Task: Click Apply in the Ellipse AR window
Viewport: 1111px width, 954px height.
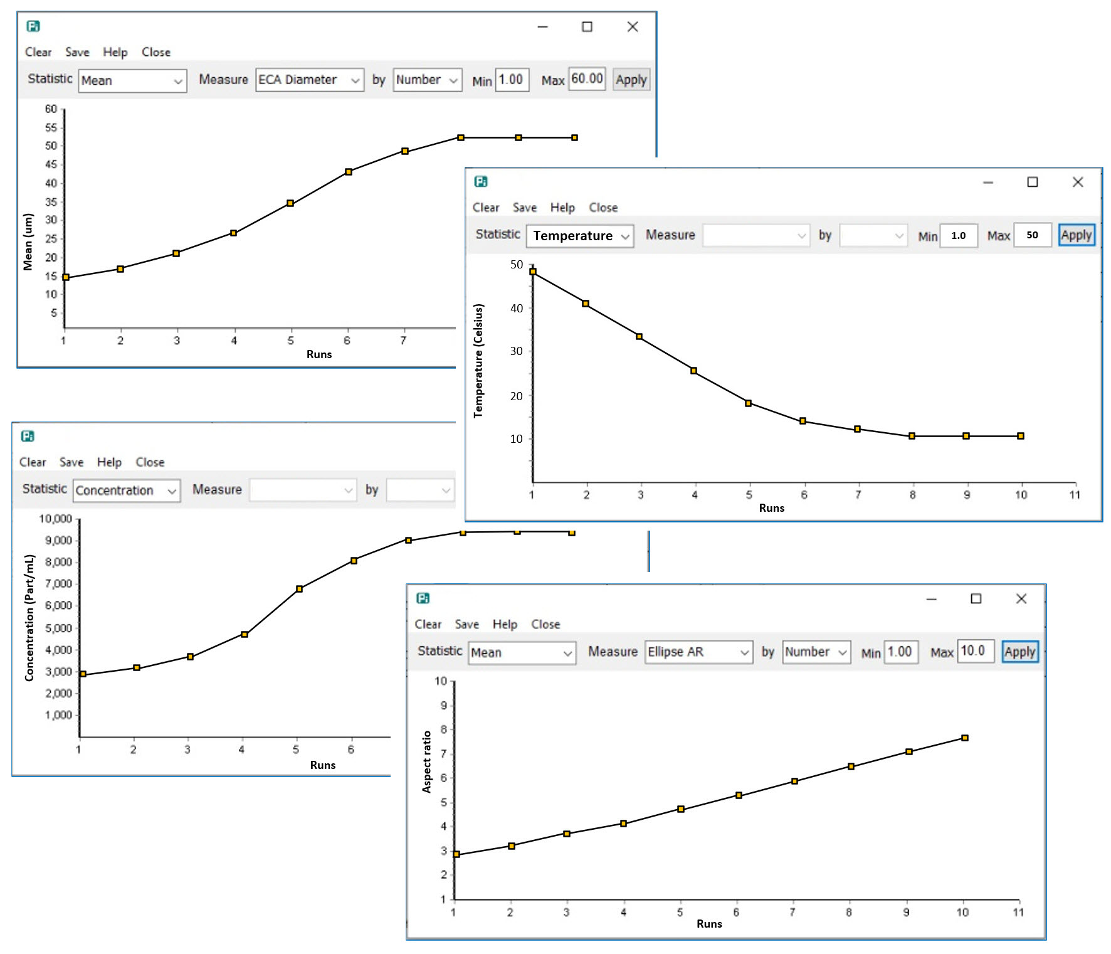Action: pos(1020,652)
